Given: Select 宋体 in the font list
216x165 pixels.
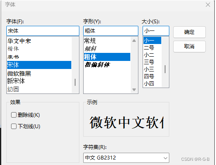Looking at the screenshot, I should click(39, 65).
